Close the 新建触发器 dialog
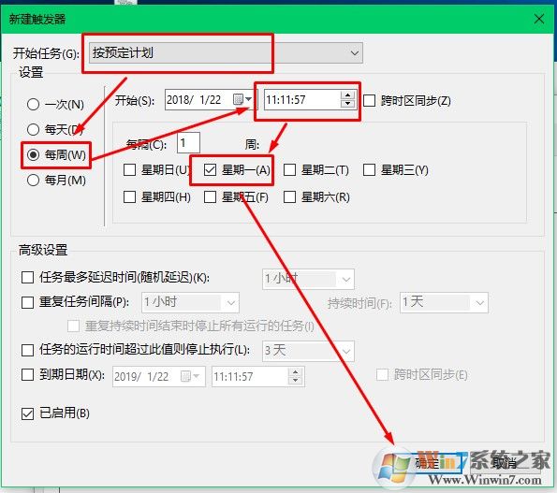557x493 pixels. click(x=539, y=19)
